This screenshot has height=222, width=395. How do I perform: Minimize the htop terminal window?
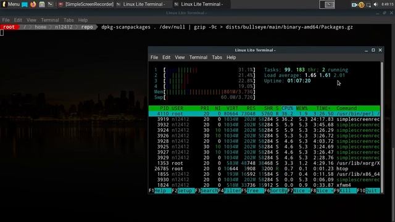click(x=366, y=51)
